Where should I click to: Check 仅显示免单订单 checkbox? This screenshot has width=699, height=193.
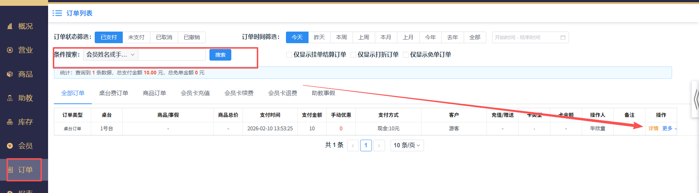point(406,55)
